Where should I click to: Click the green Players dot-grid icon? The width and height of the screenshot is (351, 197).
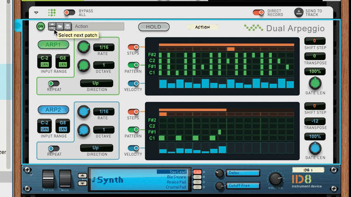click(x=52, y=13)
